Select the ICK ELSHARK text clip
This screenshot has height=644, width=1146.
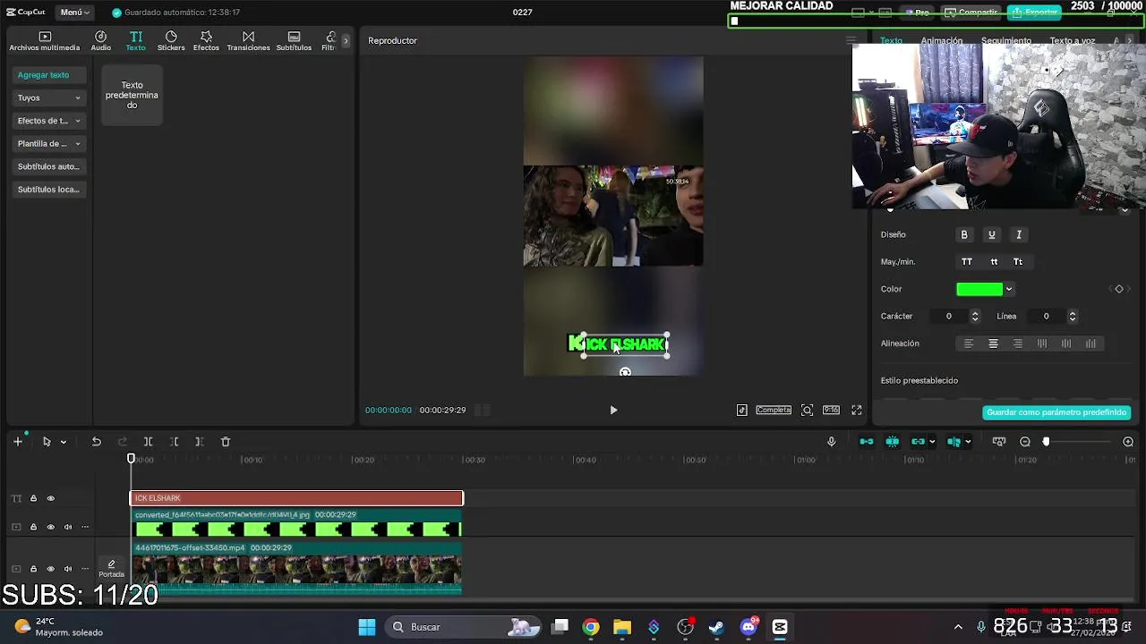(296, 498)
